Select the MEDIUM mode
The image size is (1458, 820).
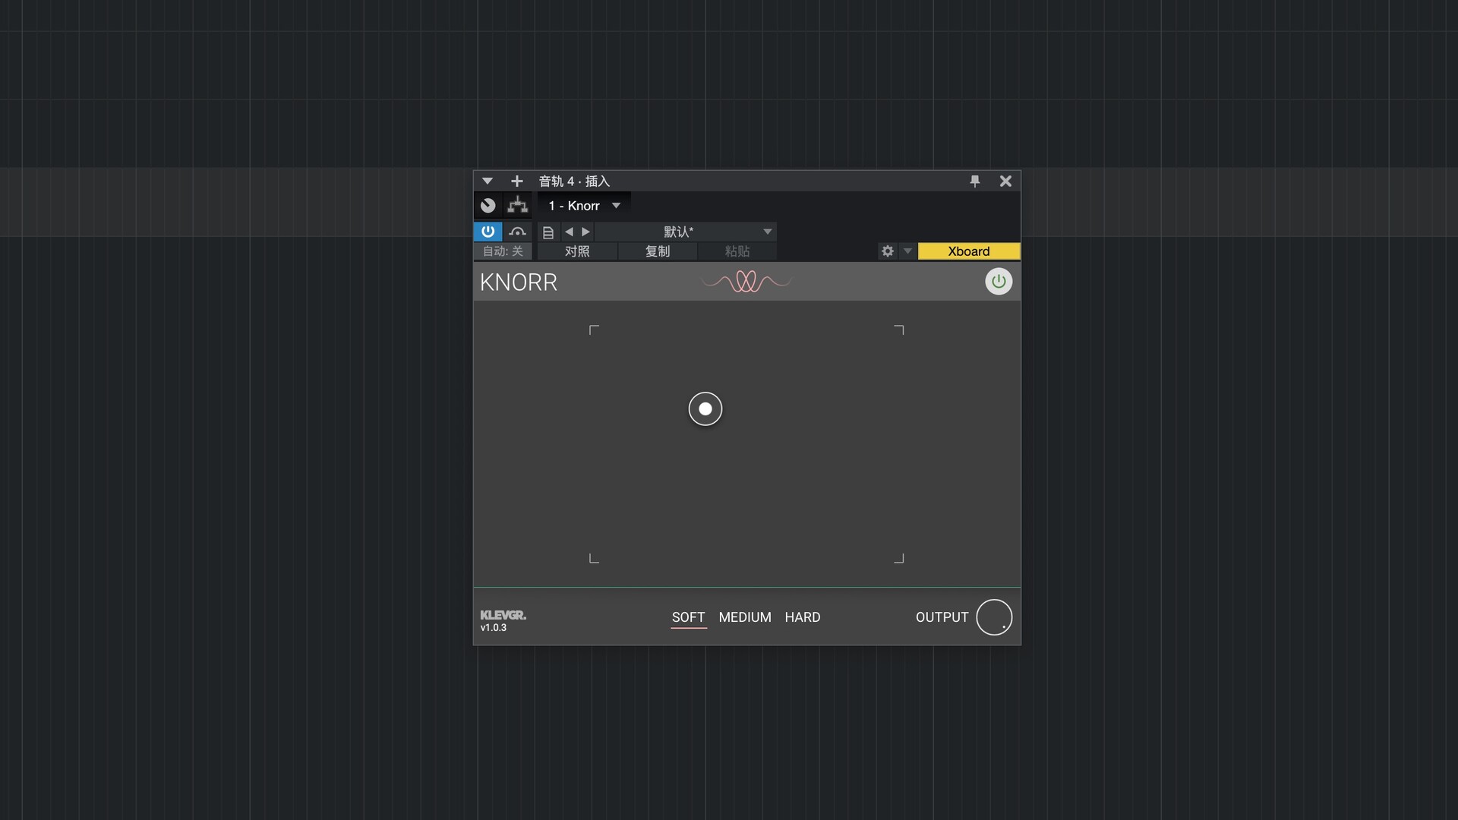745,617
